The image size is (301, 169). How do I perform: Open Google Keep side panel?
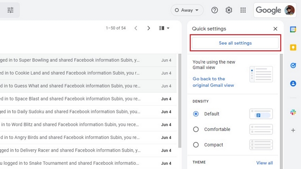click(293, 47)
